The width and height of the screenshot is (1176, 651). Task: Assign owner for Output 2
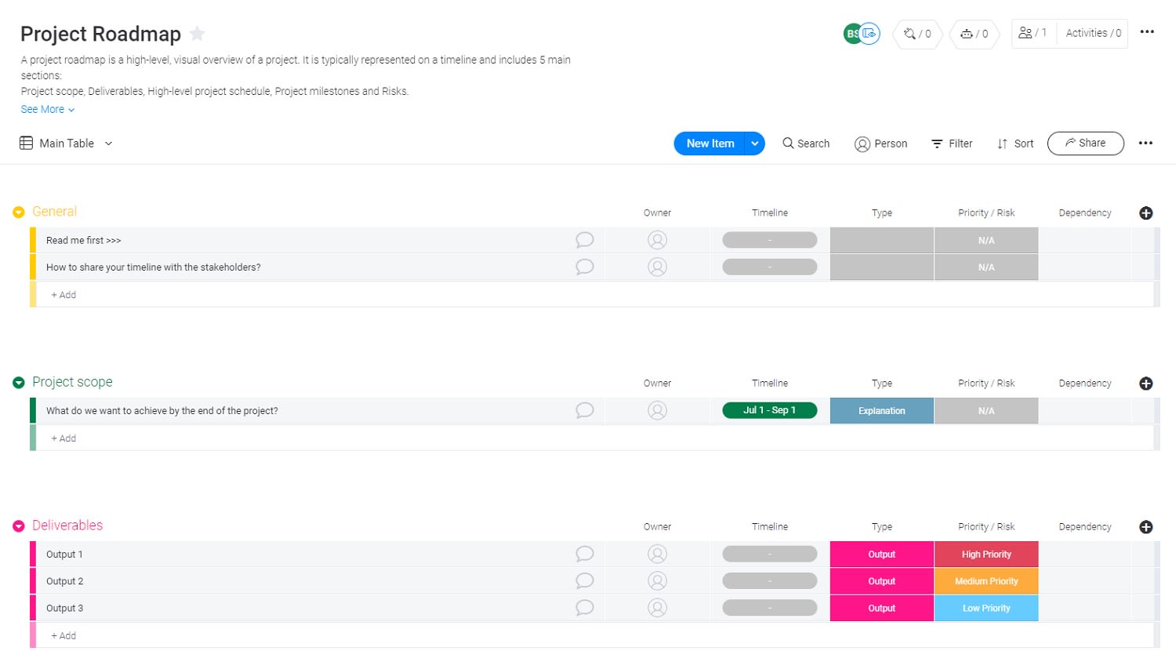click(657, 580)
